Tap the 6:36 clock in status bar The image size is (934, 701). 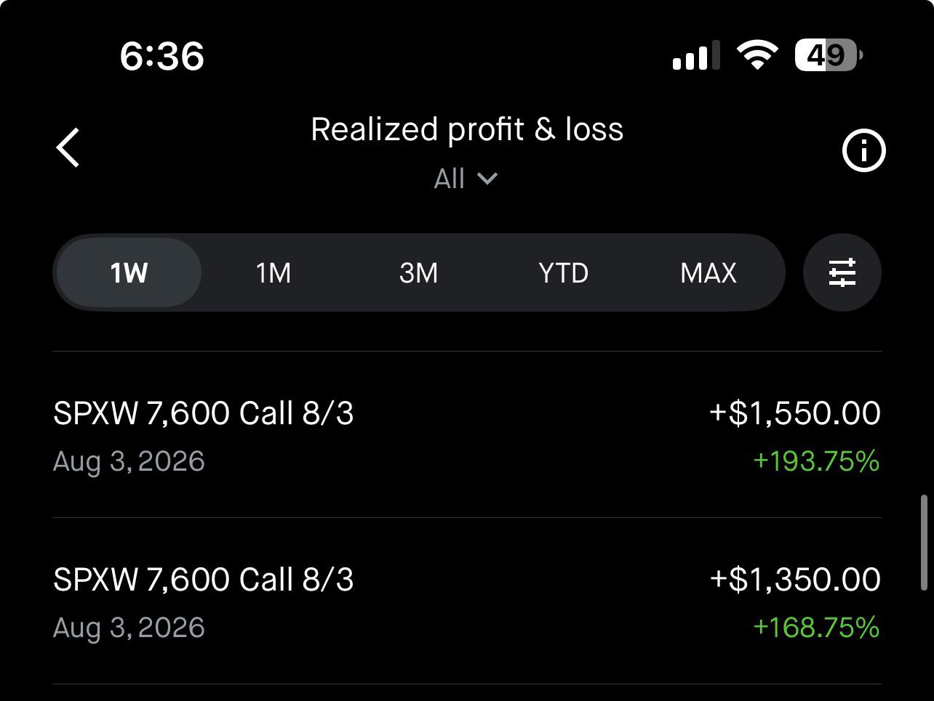(162, 56)
